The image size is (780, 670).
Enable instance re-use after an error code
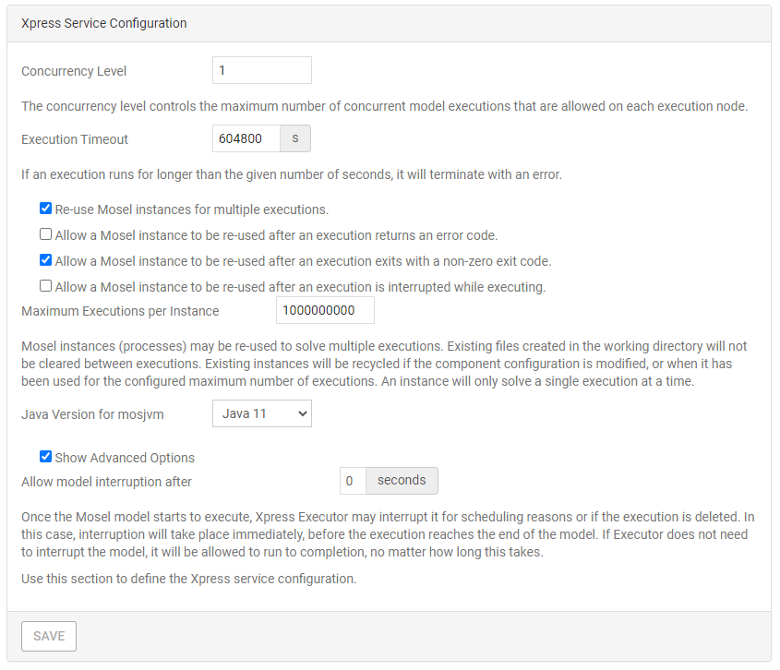pyautogui.click(x=45, y=235)
